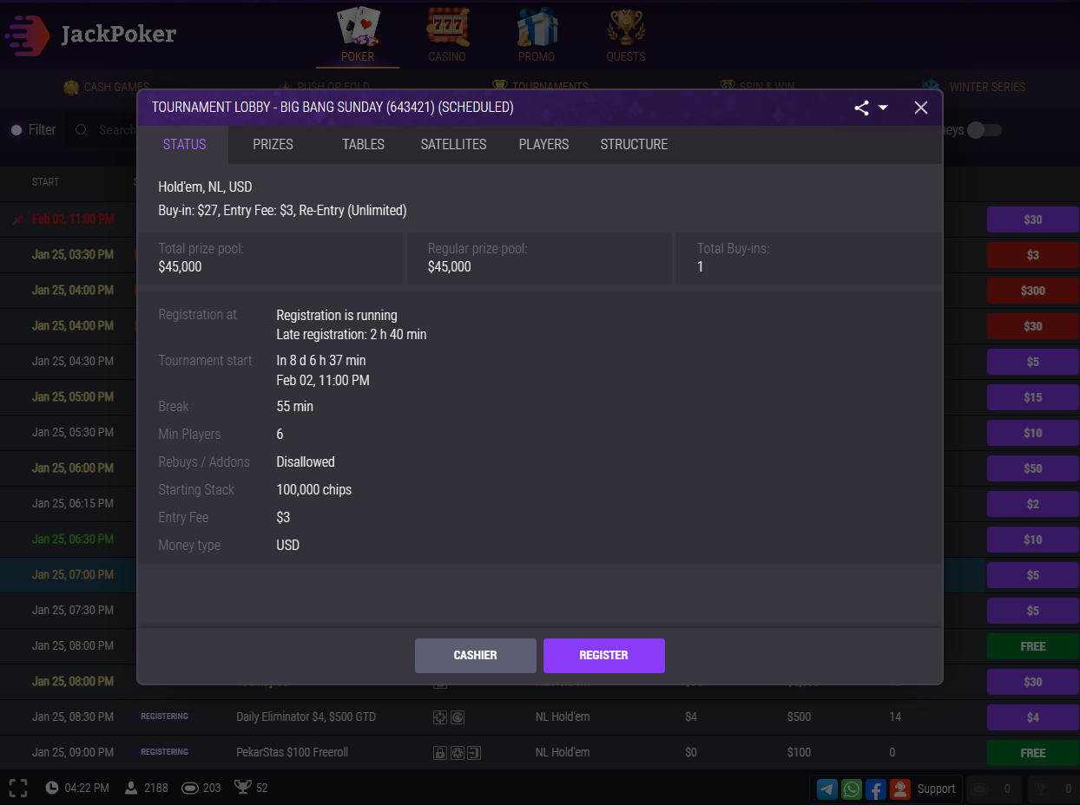1080x805 pixels.
Task: Enter fullscreen mode using the corner-brackets icon
Action: [18, 788]
